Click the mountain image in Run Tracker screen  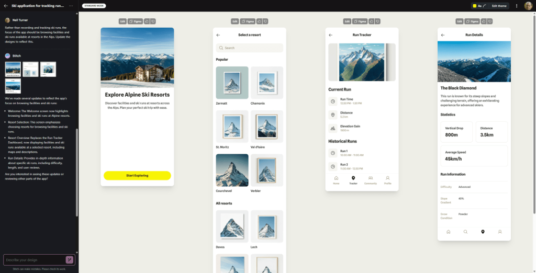362,62
